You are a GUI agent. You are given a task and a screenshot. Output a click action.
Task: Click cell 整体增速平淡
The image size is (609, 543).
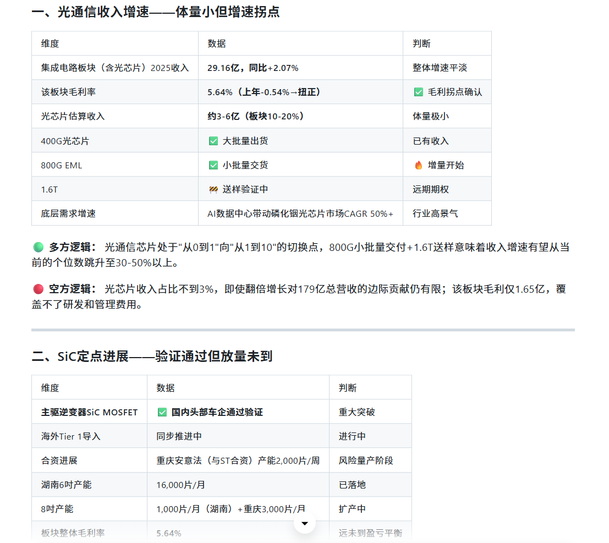coord(447,68)
